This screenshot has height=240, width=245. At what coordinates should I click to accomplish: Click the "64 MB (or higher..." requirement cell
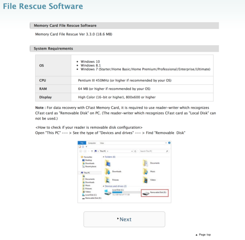[142, 89]
